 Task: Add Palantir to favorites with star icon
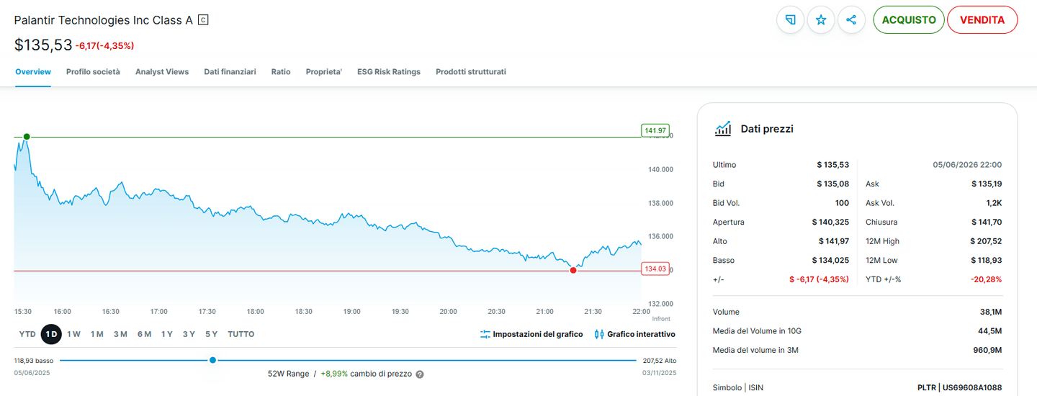(820, 20)
